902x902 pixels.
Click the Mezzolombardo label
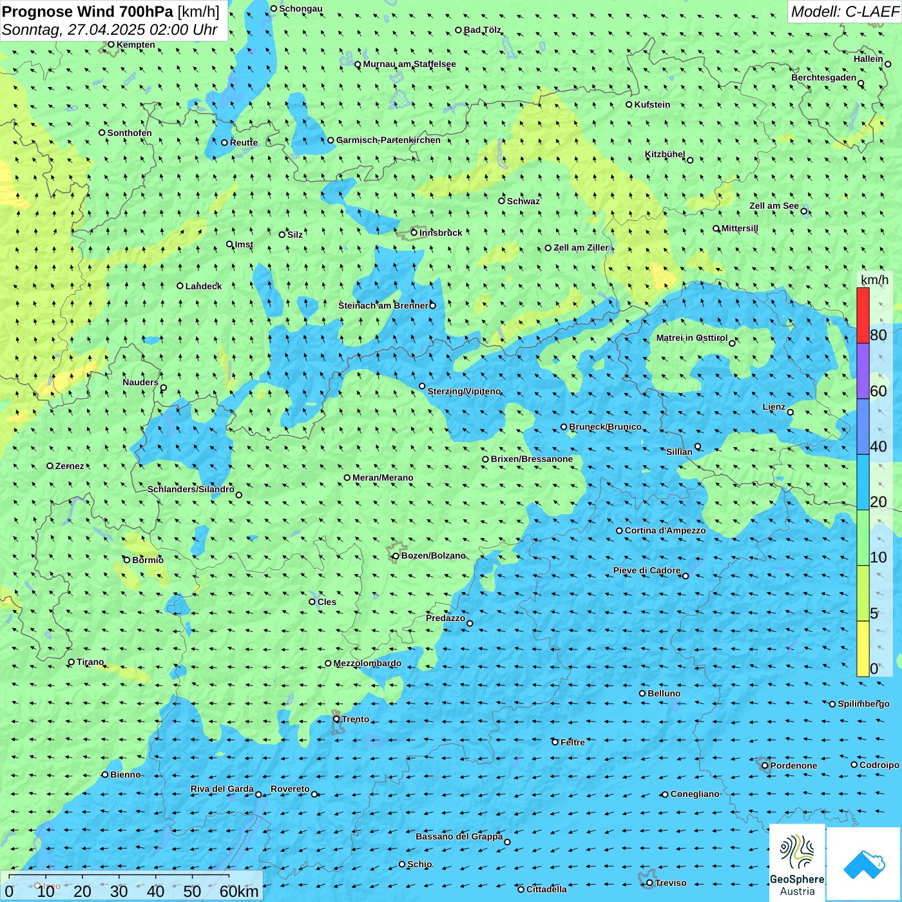[367, 663]
